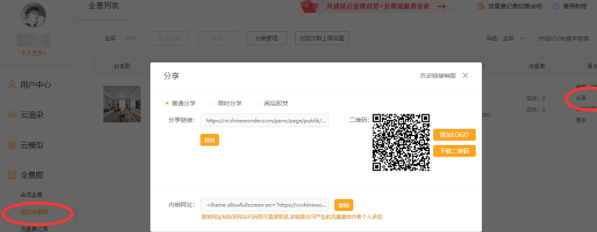Click the 云渲染 cloud icon
The width and height of the screenshot is (597, 232).
(x=12, y=115)
